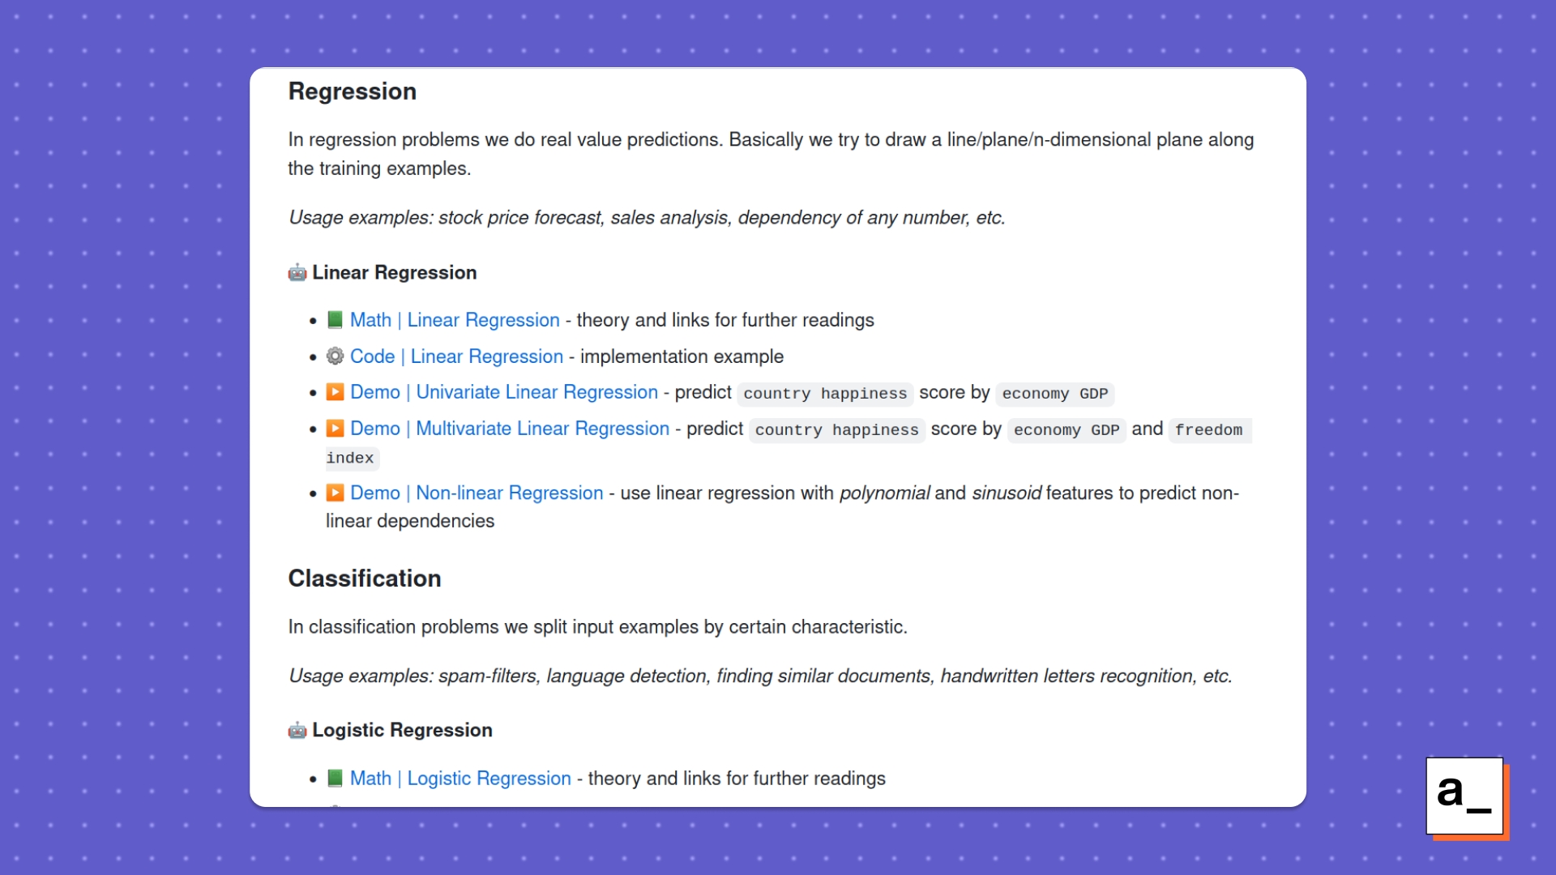
Task: Click the green book icon before Math | Logistic Regression
Action: pos(335,779)
